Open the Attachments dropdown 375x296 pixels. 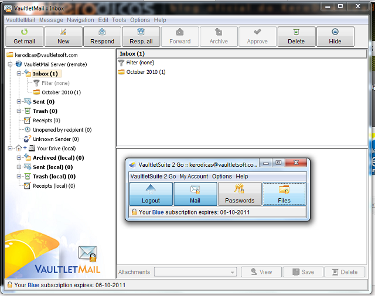[195, 272]
